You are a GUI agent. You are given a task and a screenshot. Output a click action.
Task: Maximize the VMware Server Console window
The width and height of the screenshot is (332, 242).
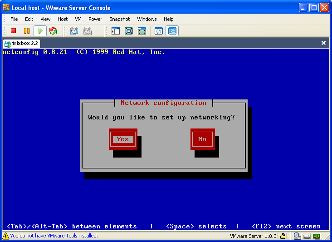[314, 8]
